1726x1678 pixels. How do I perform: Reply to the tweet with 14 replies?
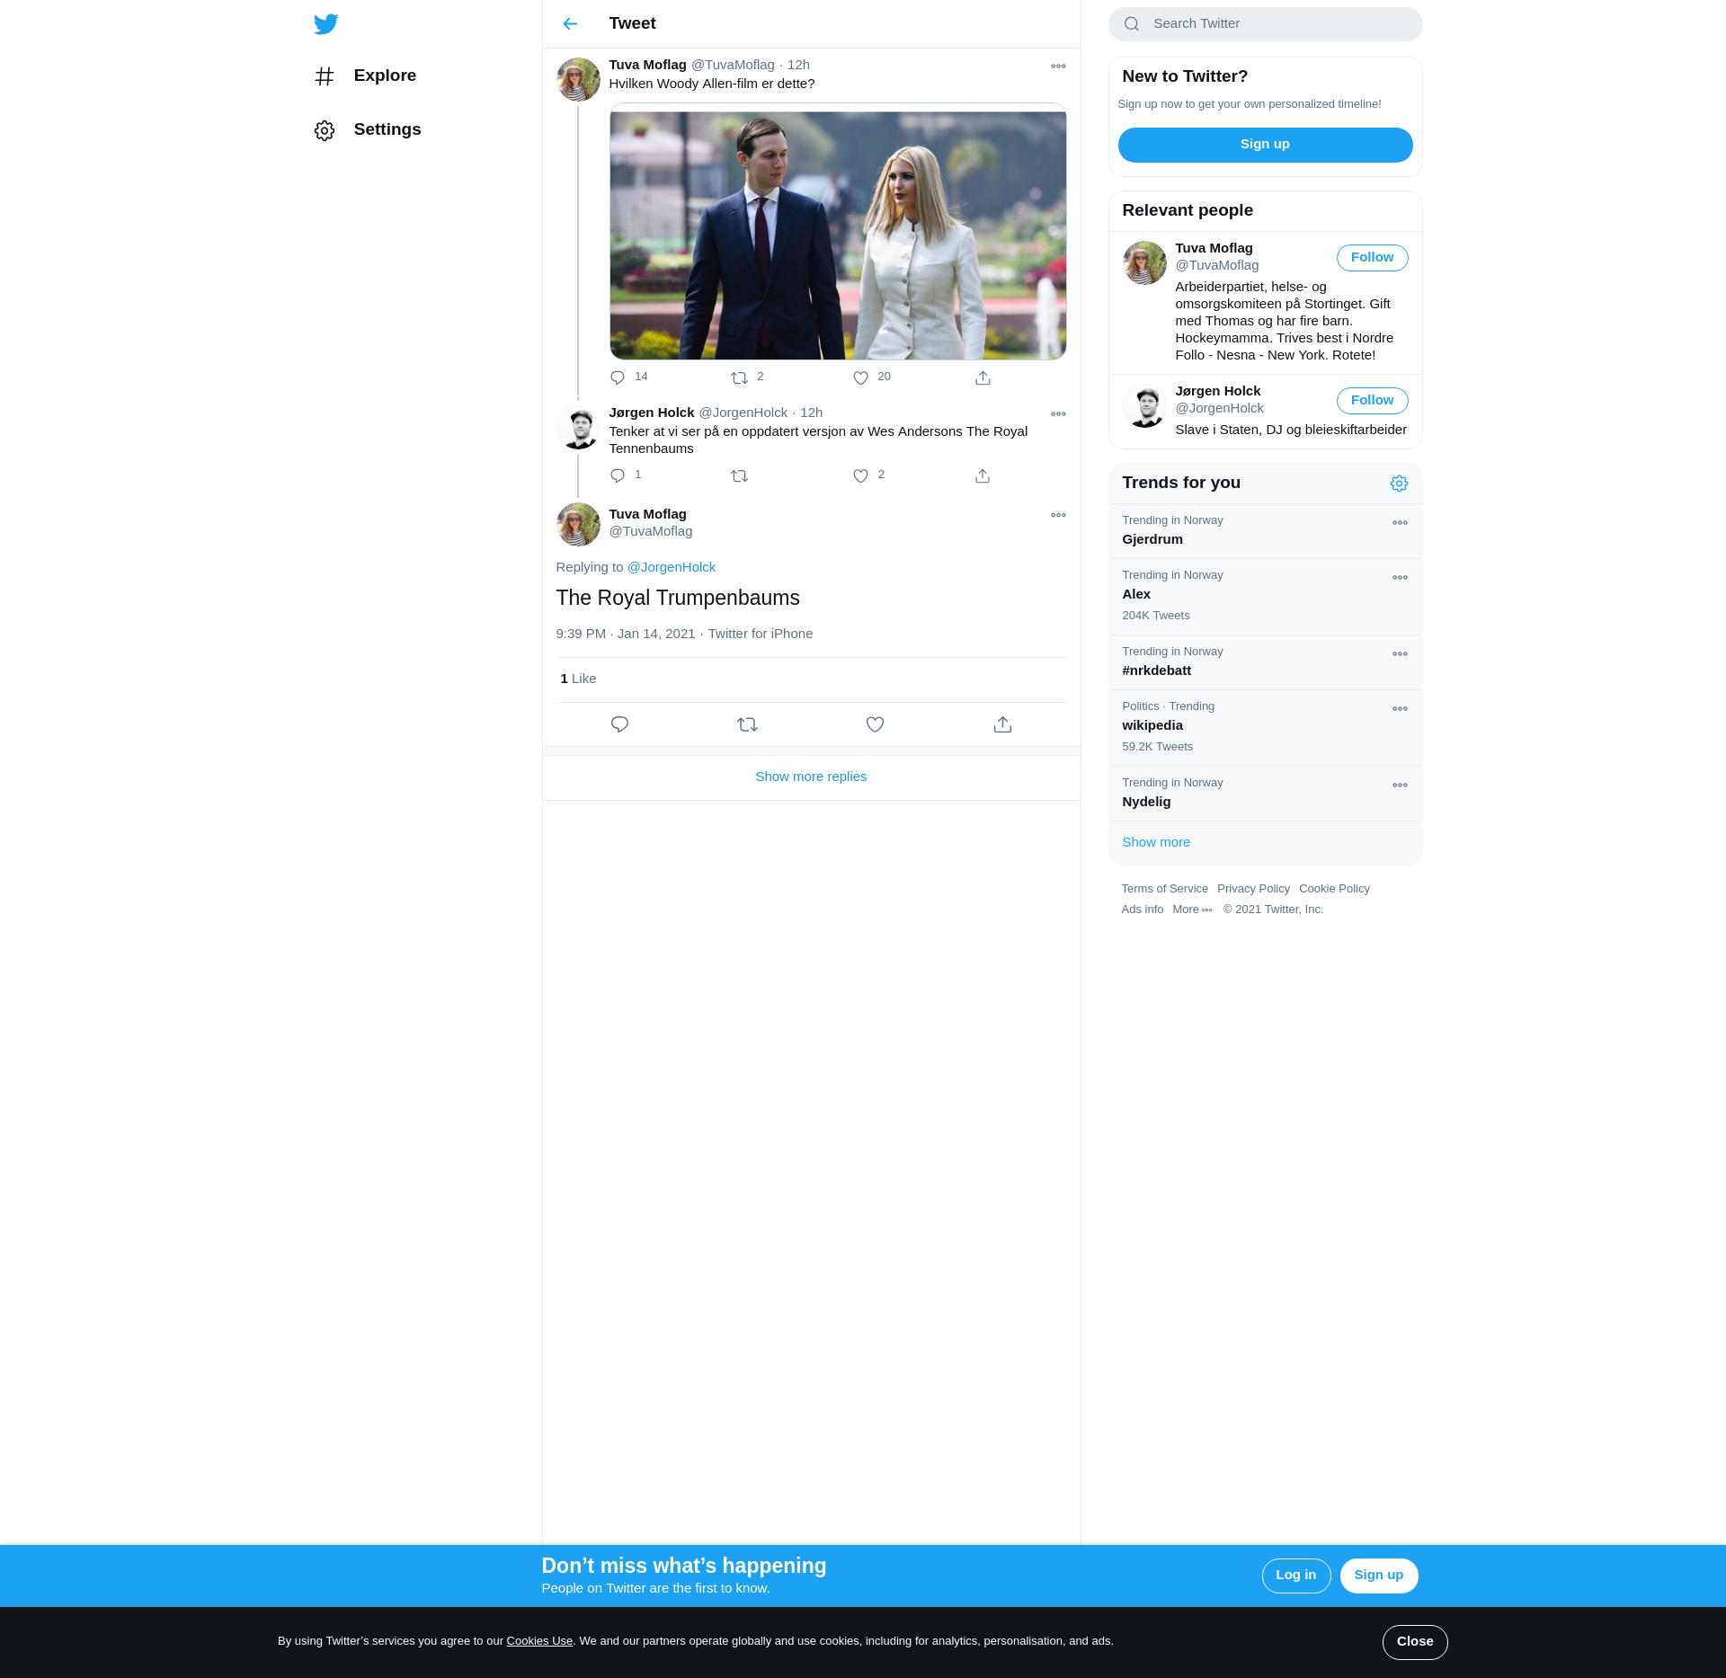(x=618, y=377)
